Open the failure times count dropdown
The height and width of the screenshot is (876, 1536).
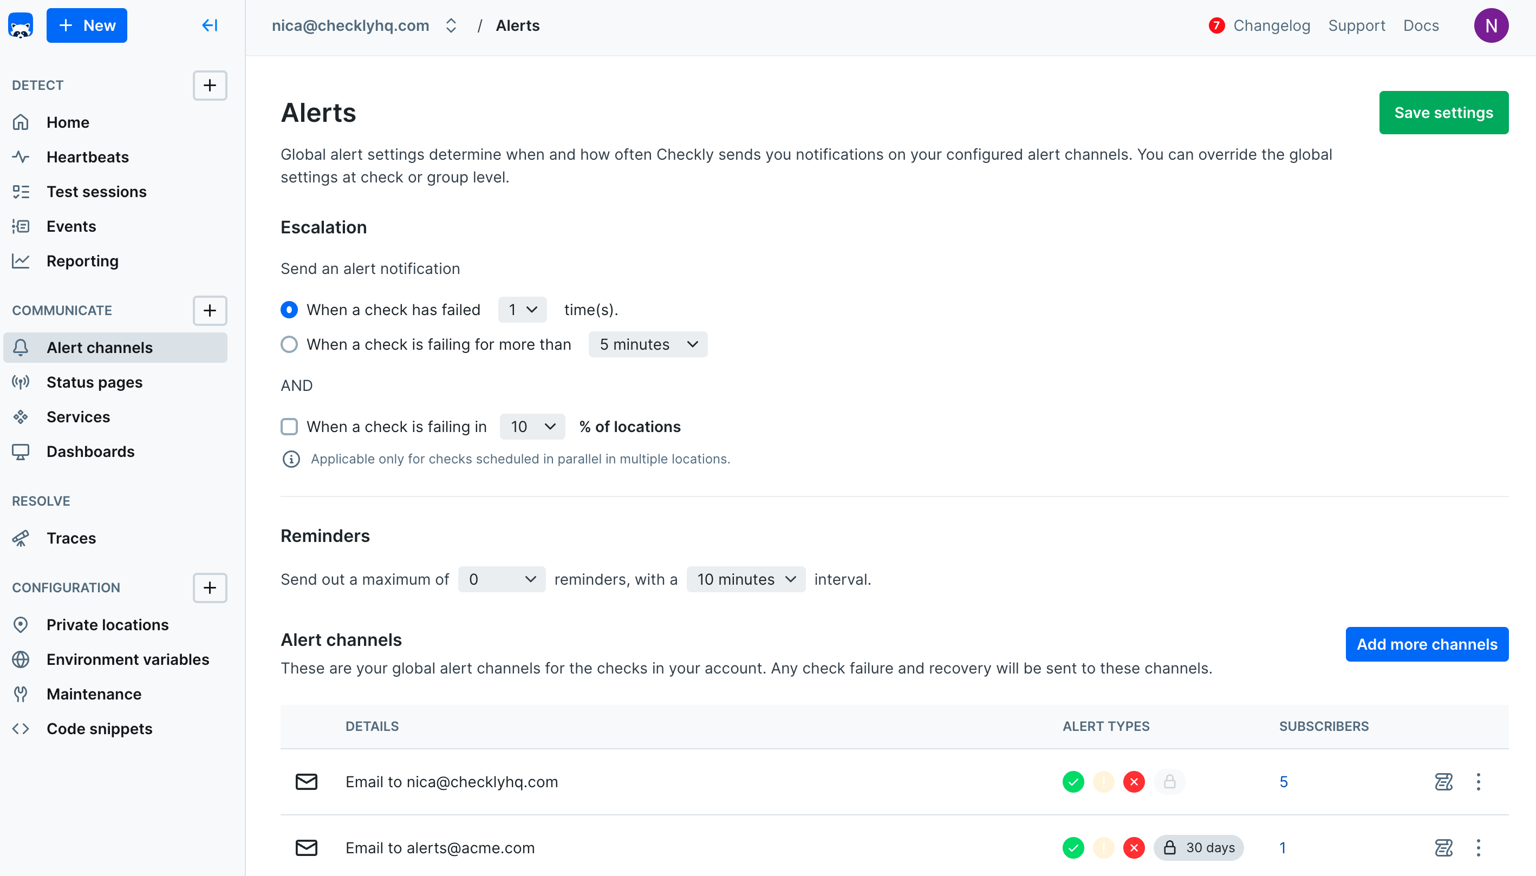pos(521,309)
